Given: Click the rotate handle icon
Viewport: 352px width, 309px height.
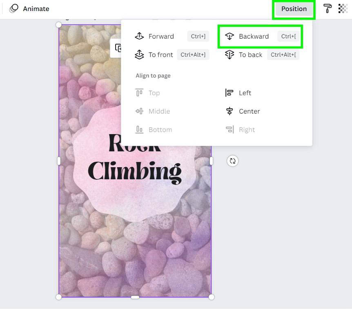Looking at the screenshot, I should [233, 161].
